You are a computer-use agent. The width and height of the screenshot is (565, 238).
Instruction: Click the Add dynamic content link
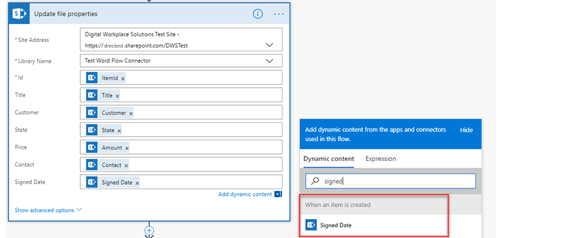coord(245,194)
